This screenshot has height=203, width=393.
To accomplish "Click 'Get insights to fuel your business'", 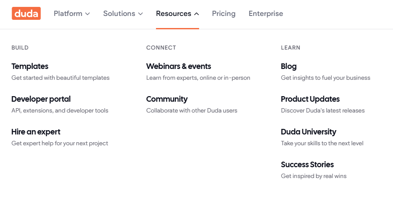I will [x=326, y=78].
